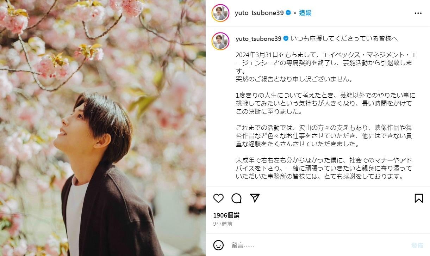
Task: Open the profile avatar next to the caption
Action: point(220,41)
